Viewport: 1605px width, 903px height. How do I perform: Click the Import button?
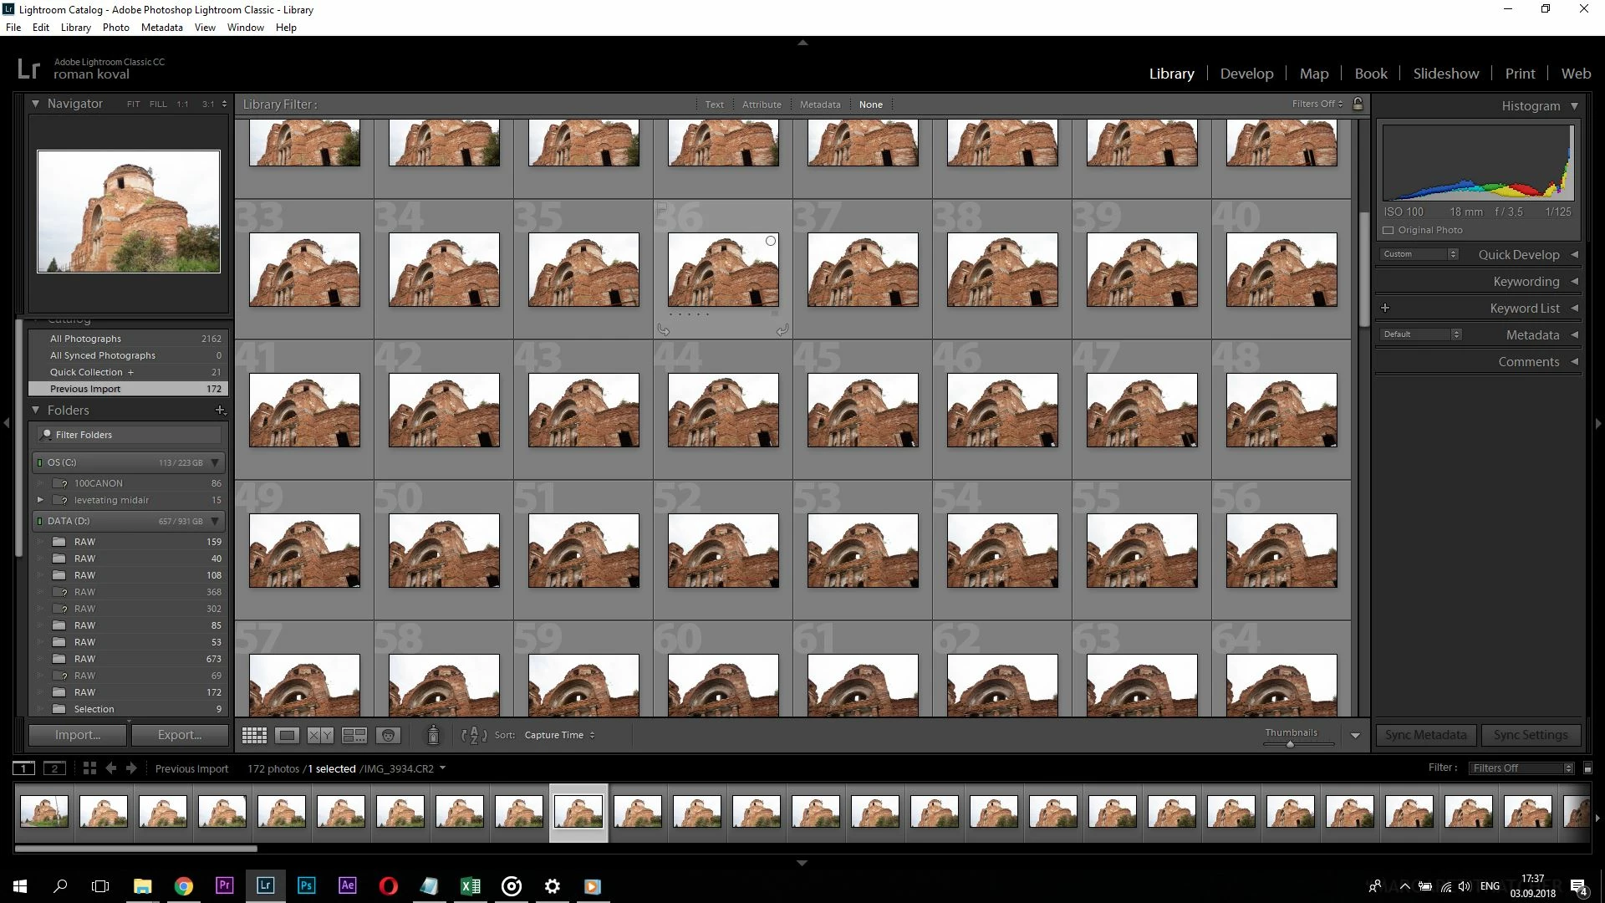click(78, 735)
